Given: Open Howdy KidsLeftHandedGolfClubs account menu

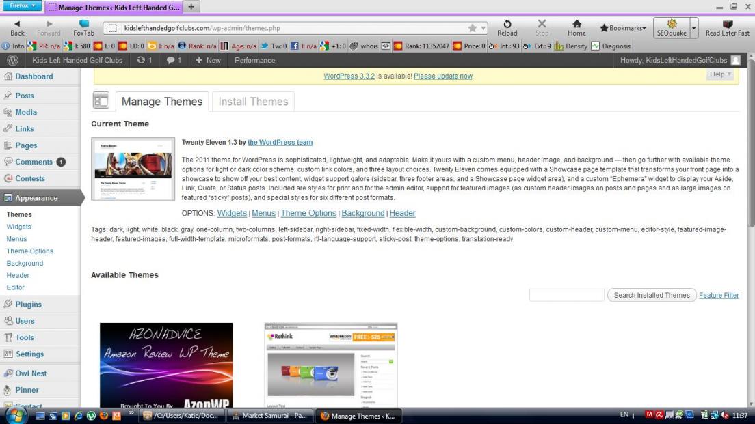Looking at the screenshot, I should 680,60.
